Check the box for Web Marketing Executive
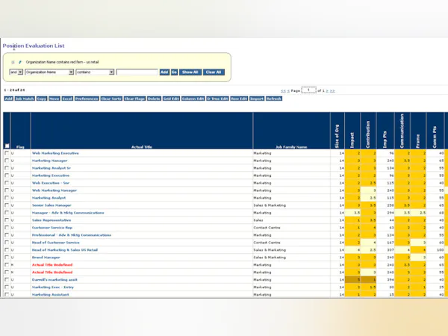Screen dimensions: 448x336 [x=7, y=153]
